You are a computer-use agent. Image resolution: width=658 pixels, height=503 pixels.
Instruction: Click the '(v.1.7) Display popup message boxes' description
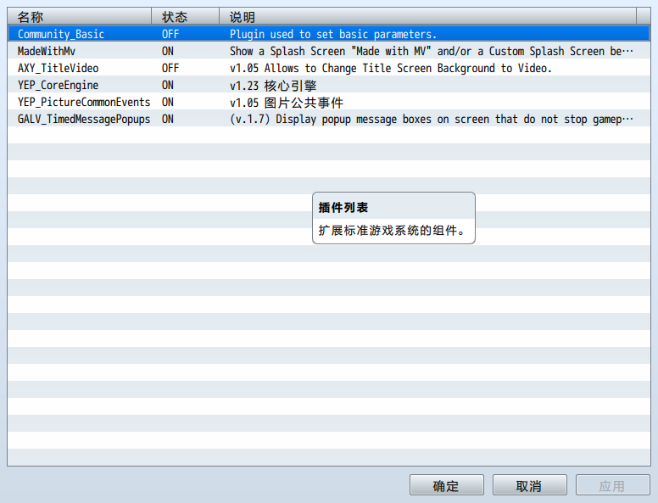(x=432, y=120)
